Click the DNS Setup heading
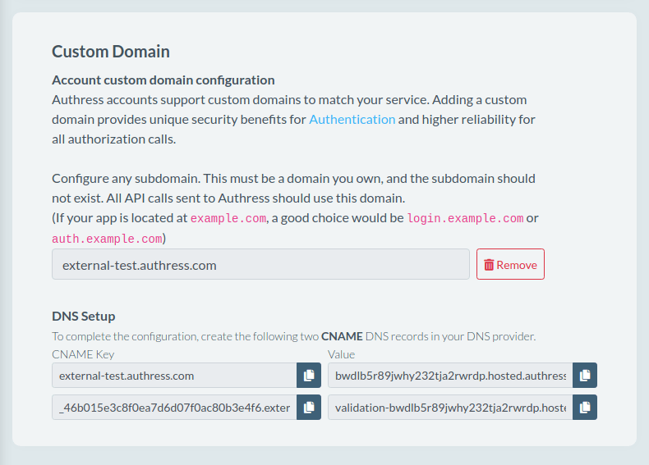The width and height of the screenshot is (649, 465). 84,317
